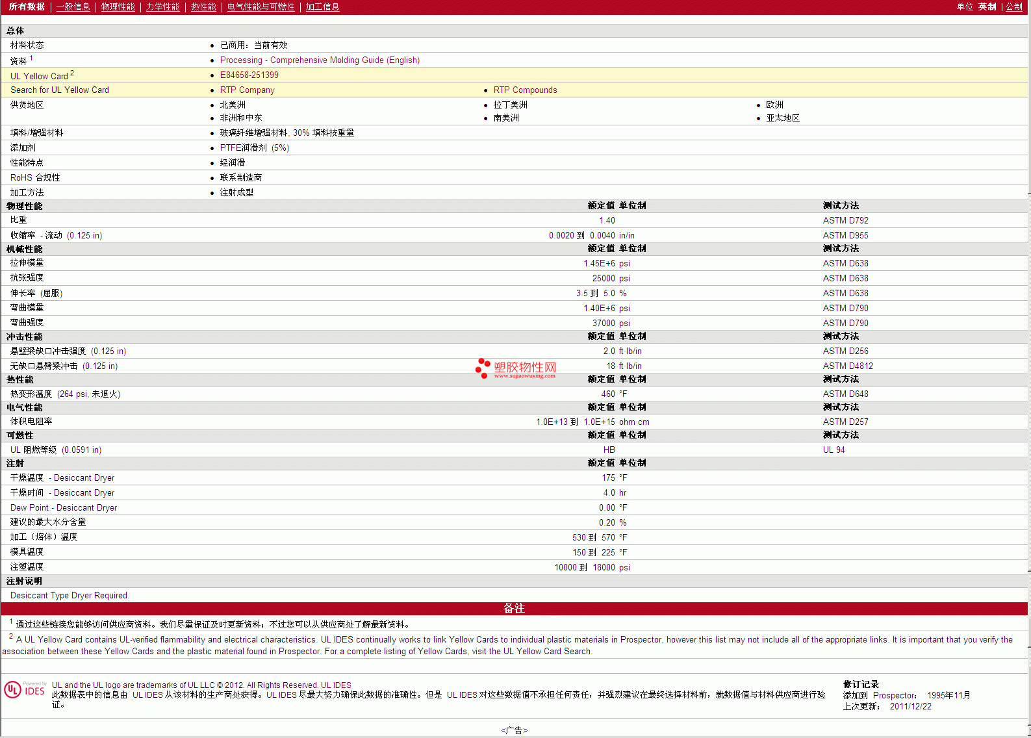Screen dimensions: 1031x738
Task: Click the 悬壁梁缺口冲击强度 row label
Action: click(x=68, y=351)
